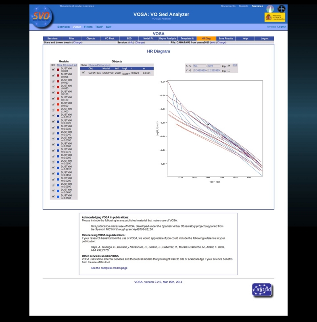Click the CAHATau1 data point on plot
This screenshot has width=317, height=322.
(208, 124)
